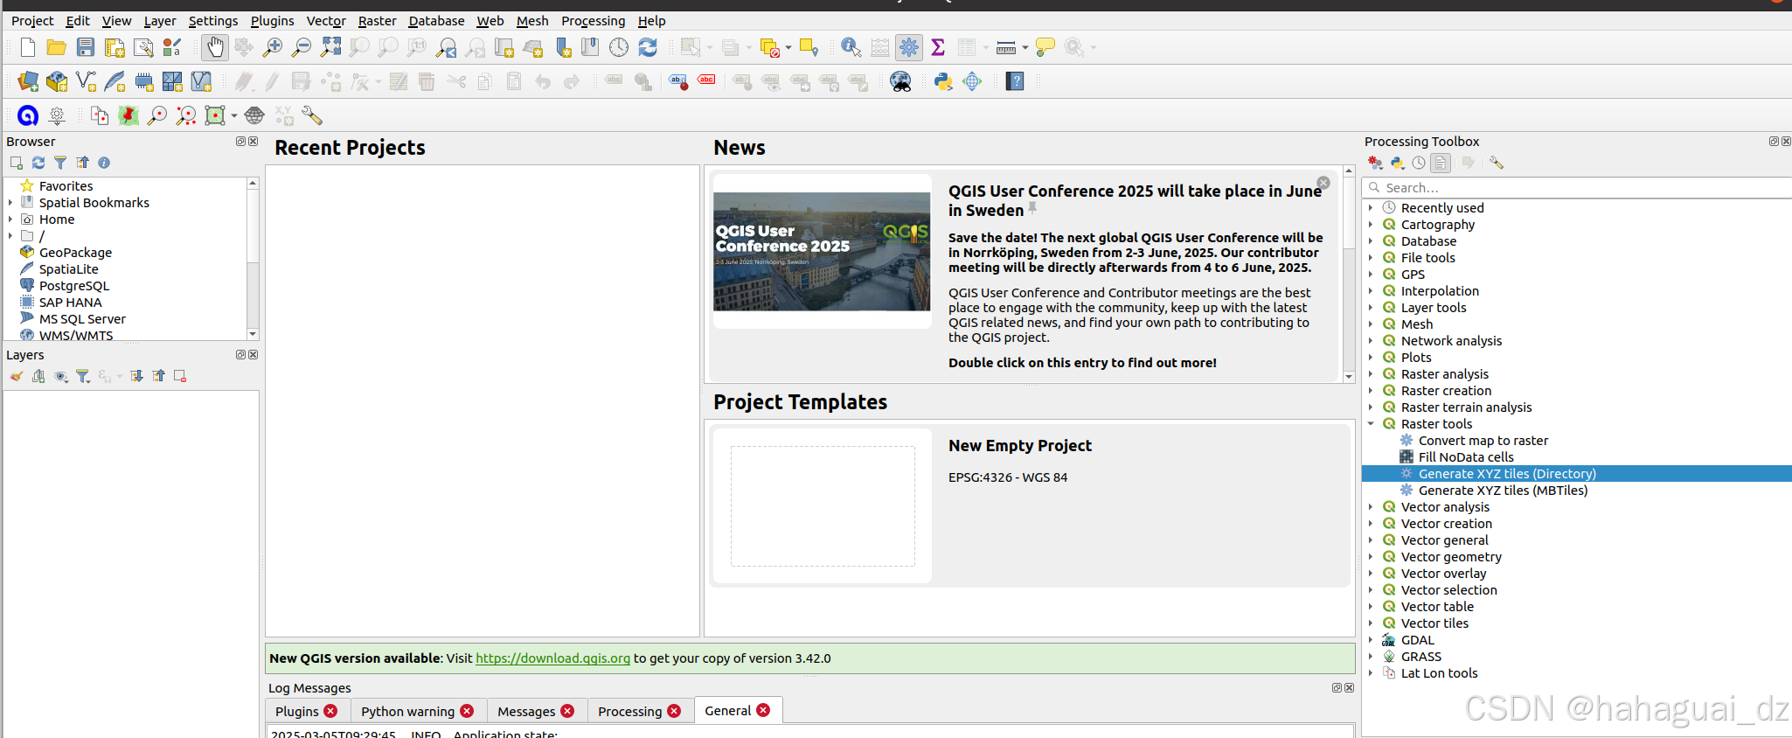1792x738 pixels.
Task: Open the New Empty Project template thumbnail
Action: (x=823, y=505)
